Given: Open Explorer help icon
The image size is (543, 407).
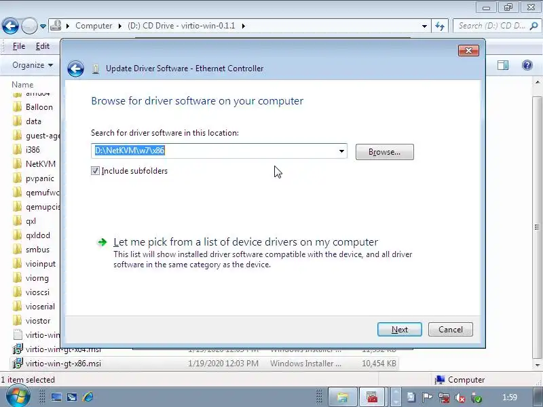Looking at the screenshot, I should pos(527,65).
